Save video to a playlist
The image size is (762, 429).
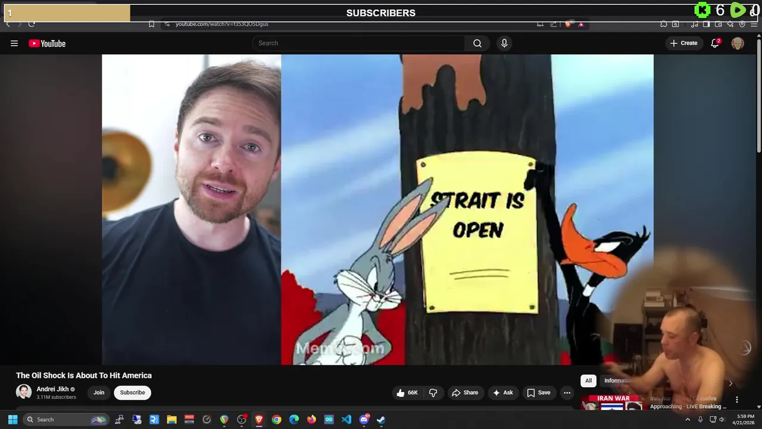point(539,393)
